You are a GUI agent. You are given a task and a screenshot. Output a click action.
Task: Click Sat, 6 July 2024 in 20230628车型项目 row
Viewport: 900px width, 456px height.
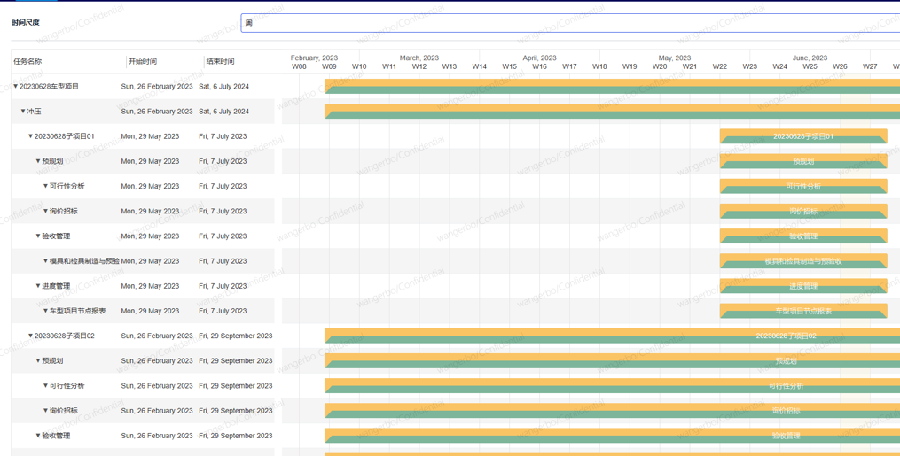(223, 87)
